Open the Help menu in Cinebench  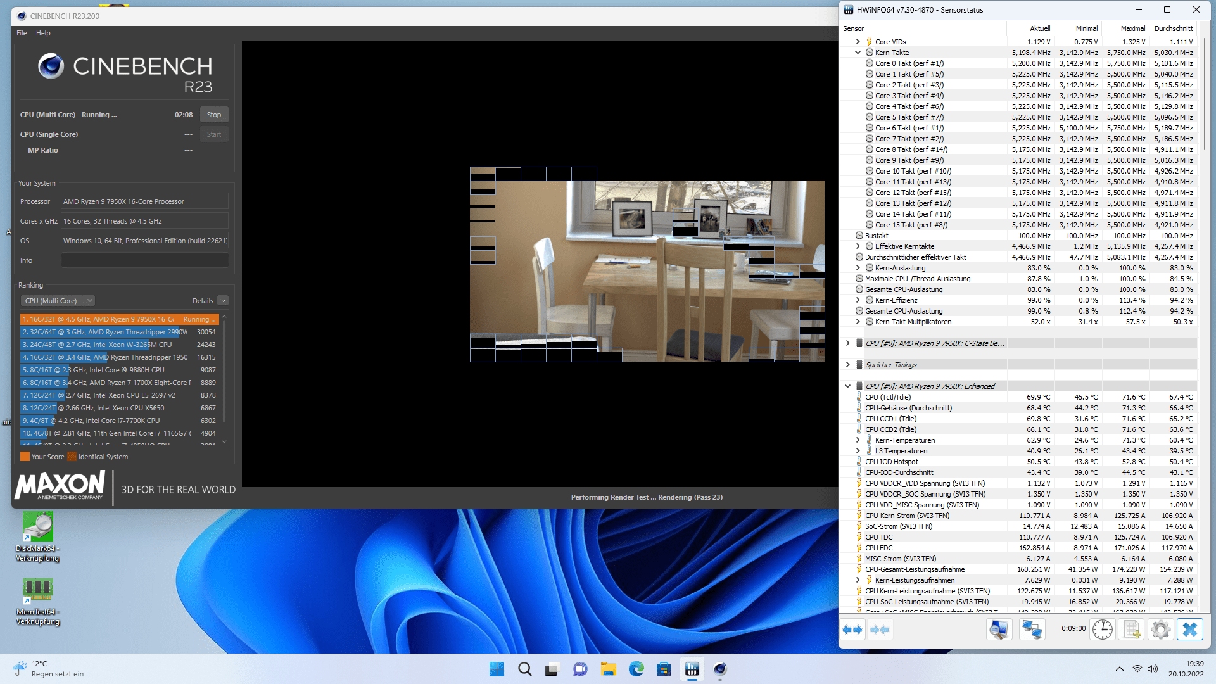(43, 33)
